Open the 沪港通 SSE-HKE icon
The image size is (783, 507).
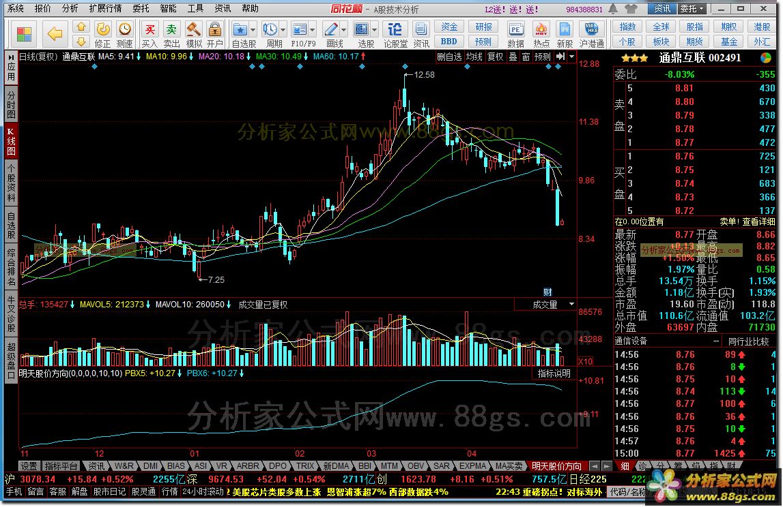click(x=592, y=35)
